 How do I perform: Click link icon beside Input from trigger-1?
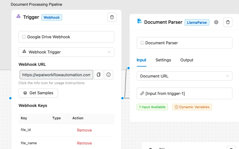click(142, 93)
